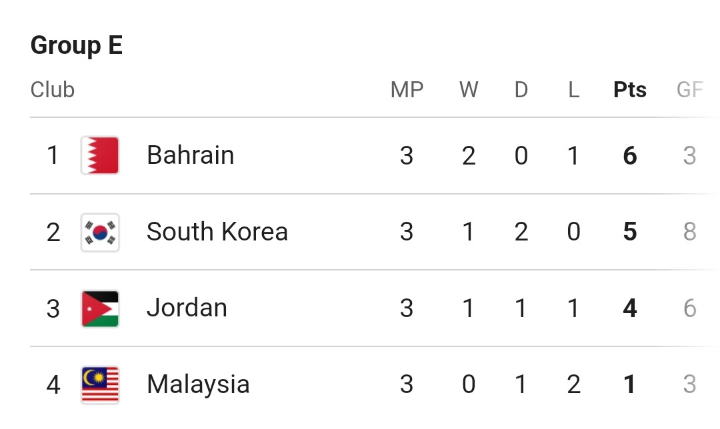The height and width of the screenshot is (429, 720).
Task: Click Jordan's rank number 3
Action: click(x=53, y=309)
